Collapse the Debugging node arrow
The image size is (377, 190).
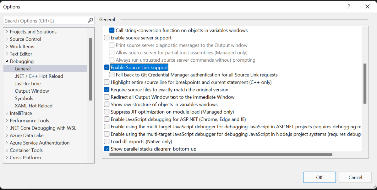point(7,61)
